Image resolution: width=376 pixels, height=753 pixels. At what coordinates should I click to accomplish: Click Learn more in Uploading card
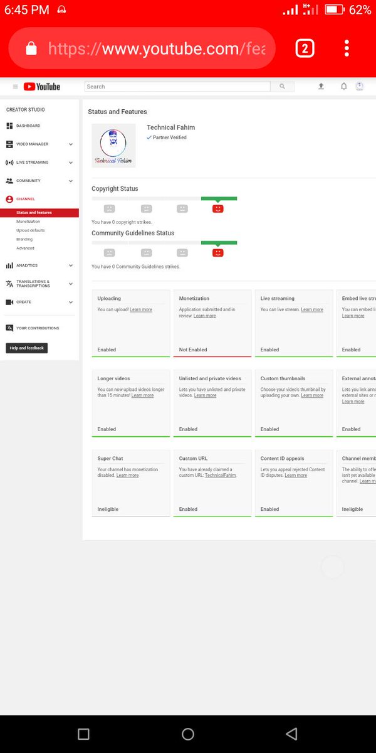(141, 310)
